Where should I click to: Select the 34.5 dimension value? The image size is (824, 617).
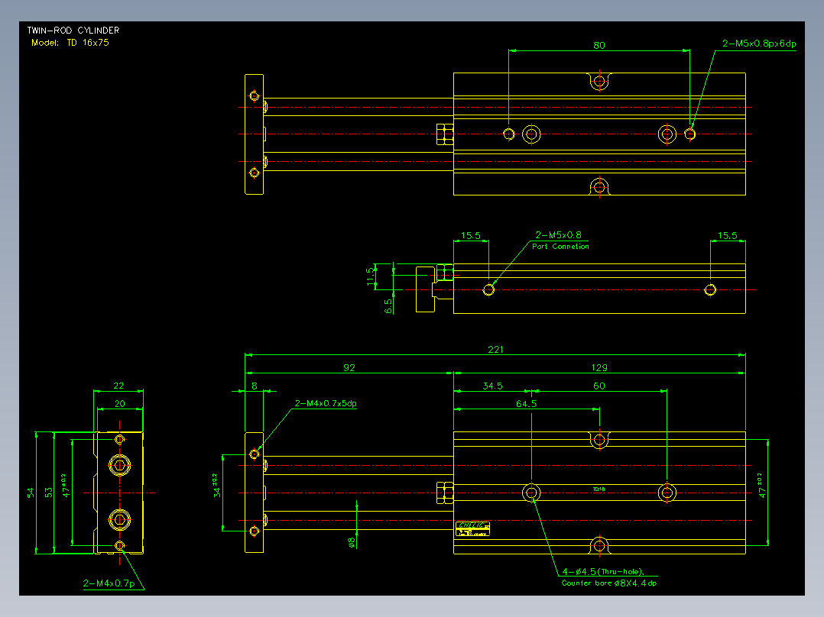pyautogui.click(x=492, y=386)
